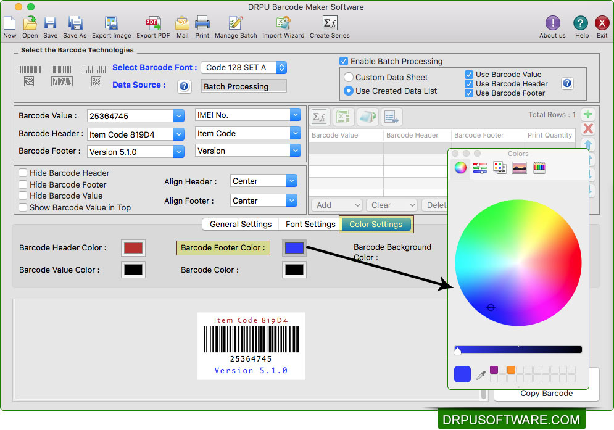Open the Clear dropdown below the table
Image resolution: width=614 pixels, height=430 pixels.
(x=392, y=205)
